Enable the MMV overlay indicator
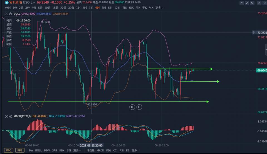Viewport: 267px width, 154px height. (47, 150)
